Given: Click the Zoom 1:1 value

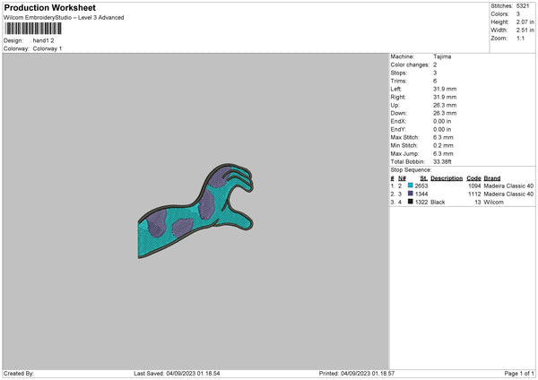Looking at the screenshot, I should click(x=520, y=38).
